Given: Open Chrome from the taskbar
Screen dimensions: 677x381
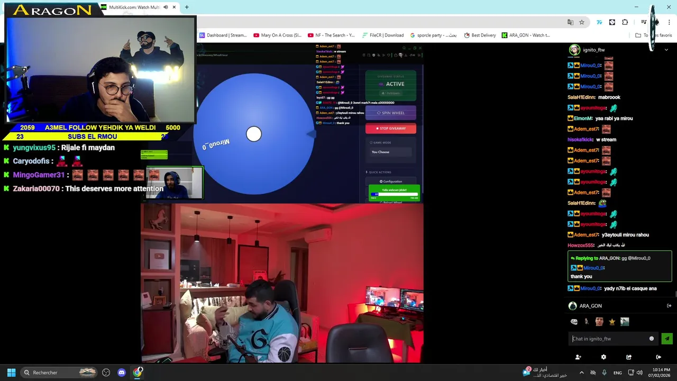Looking at the screenshot, I should (138, 373).
